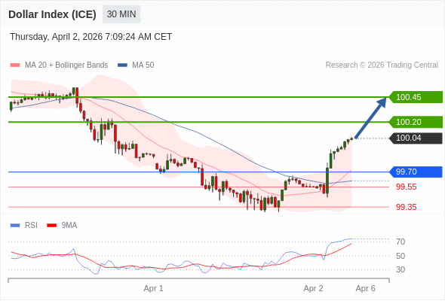The image size is (445, 301).
Task: Click the RSI axis value 70
Action: (400, 242)
